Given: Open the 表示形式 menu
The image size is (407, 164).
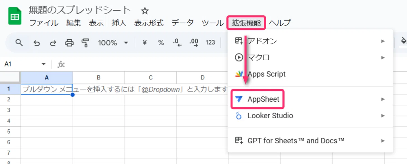Looking at the screenshot, I should point(149,23).
